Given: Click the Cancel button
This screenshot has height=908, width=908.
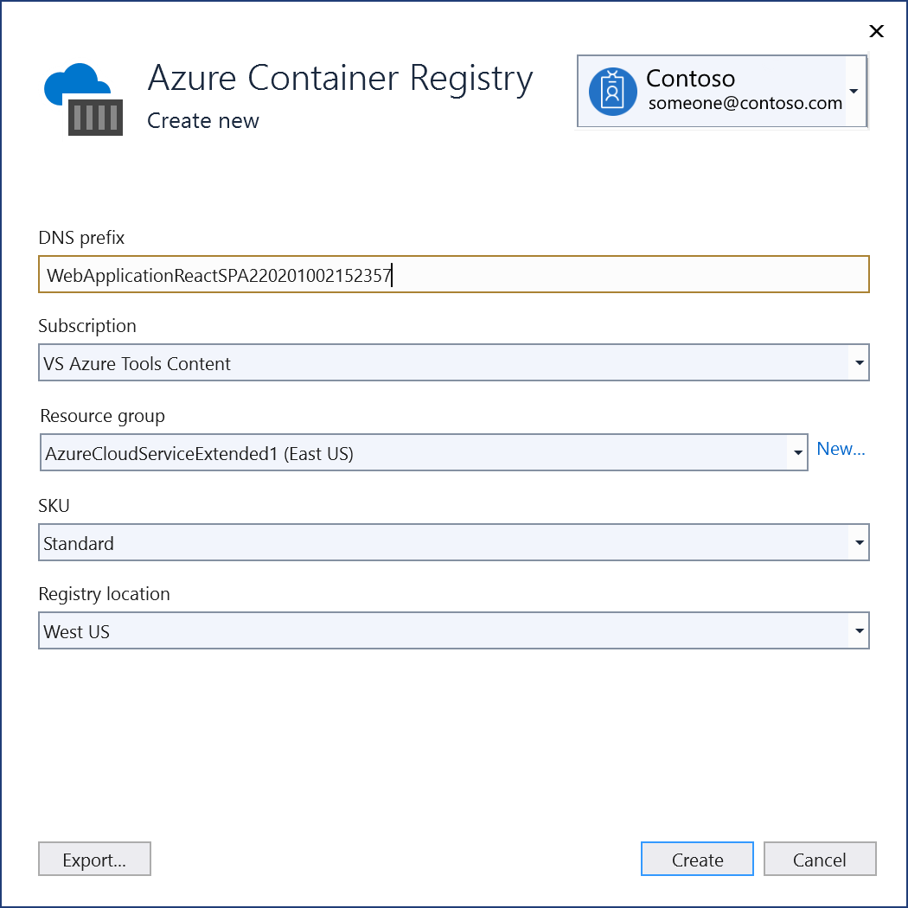Looking at the screenshot, I should pos(819,859).
